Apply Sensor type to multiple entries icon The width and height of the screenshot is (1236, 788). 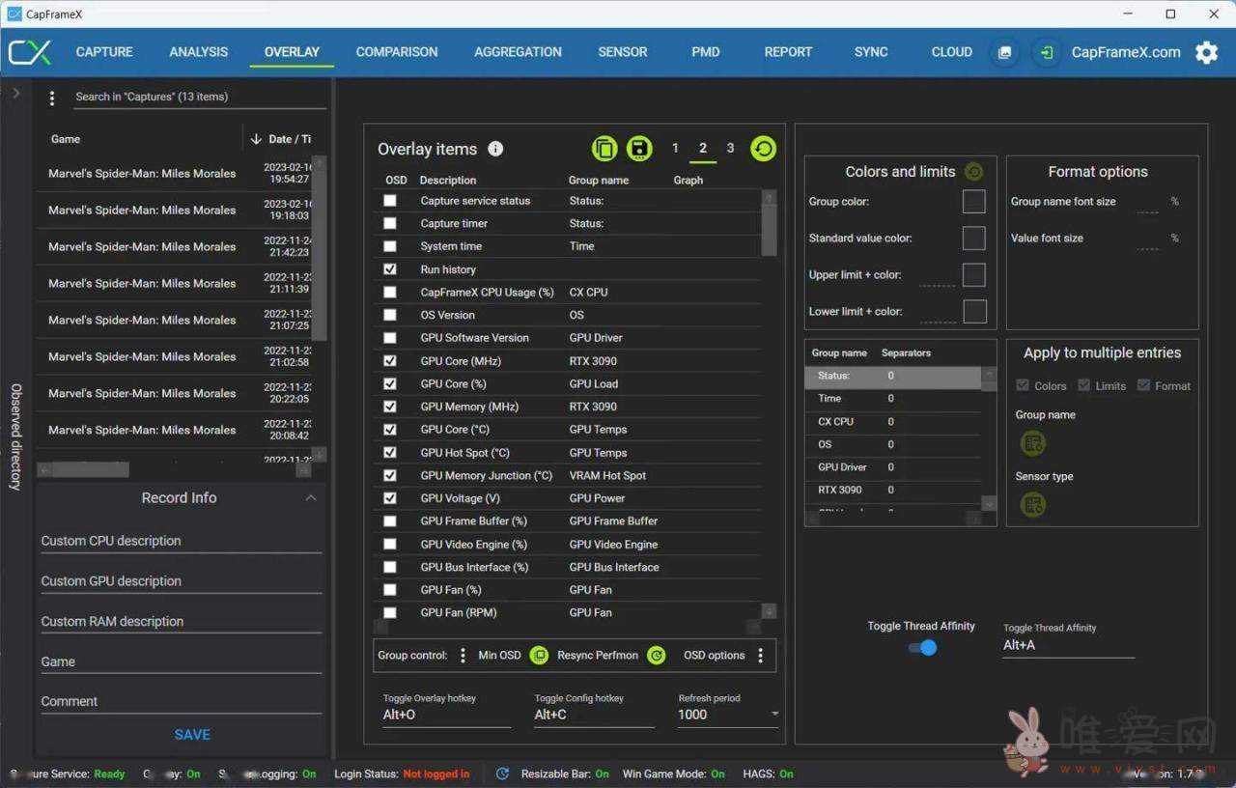click(1033, 505)
